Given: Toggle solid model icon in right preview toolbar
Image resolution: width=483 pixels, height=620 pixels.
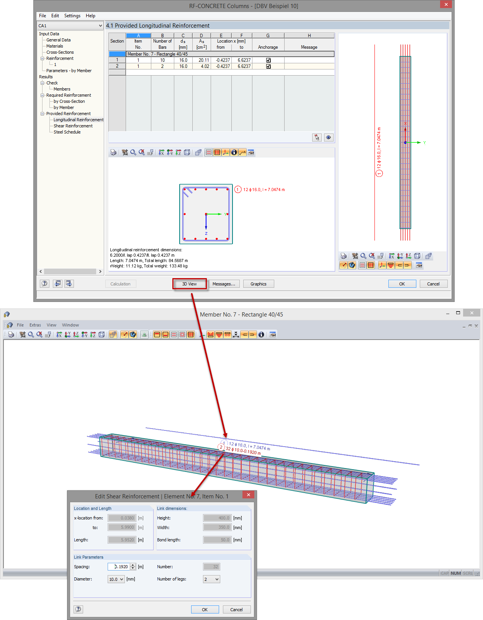Looking at the screenshot, I should [x=352, y=265].
